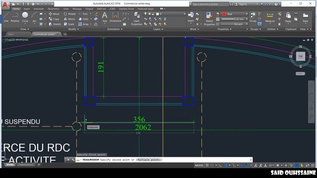Expand the Layers panel
The image size is (317, 178).
point(158,29)
